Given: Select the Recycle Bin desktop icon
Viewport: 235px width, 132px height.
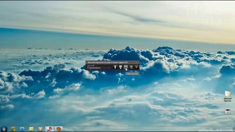Looking at the screenshot, I should (x=228, y=111).
